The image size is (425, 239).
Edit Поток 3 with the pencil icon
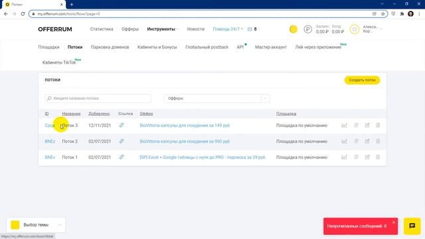367,125
